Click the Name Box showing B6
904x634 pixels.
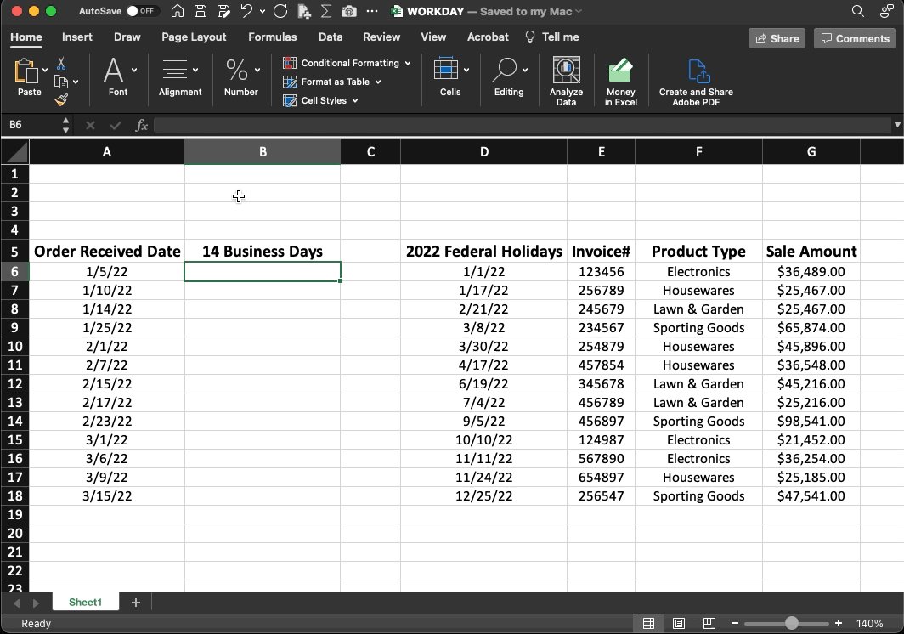tap(30, 125)
